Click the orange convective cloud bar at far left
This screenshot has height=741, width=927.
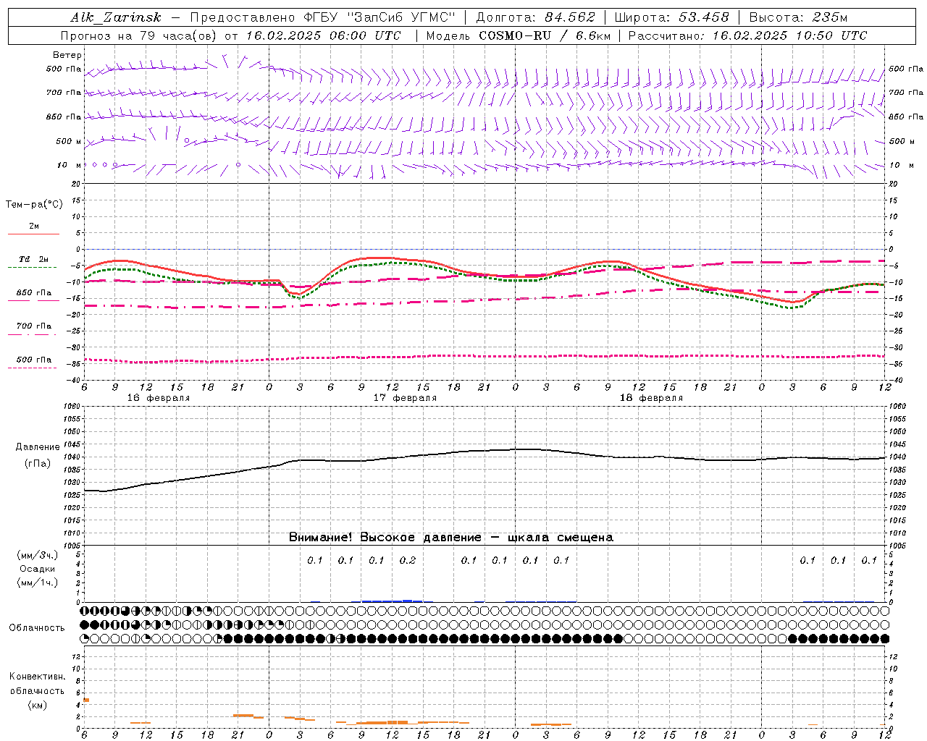click(x=86, y=700)
